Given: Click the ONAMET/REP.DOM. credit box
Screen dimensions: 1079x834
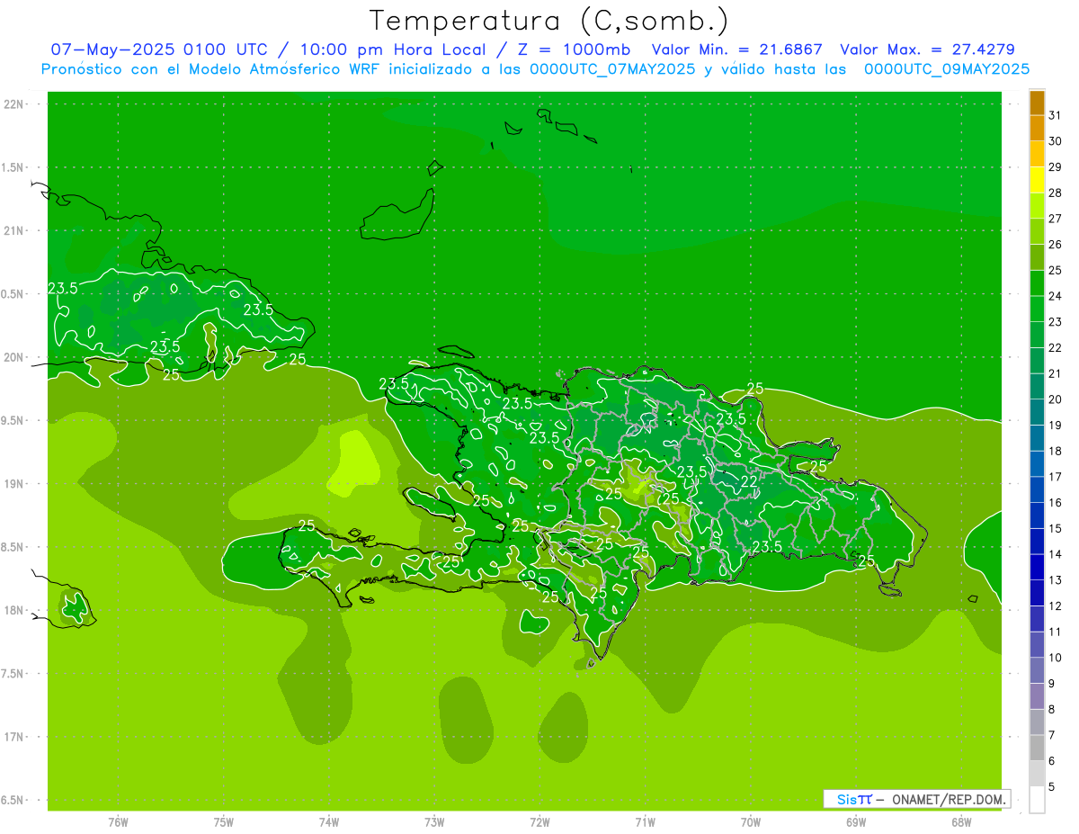Looking at the screenshot, I should coord(917,799).
